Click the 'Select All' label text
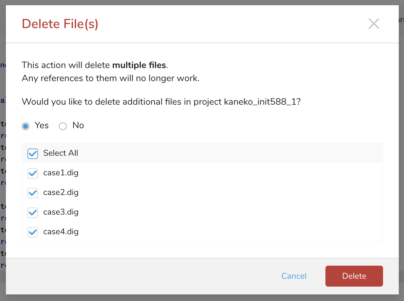The image size is (404, 301). [61, 153]
